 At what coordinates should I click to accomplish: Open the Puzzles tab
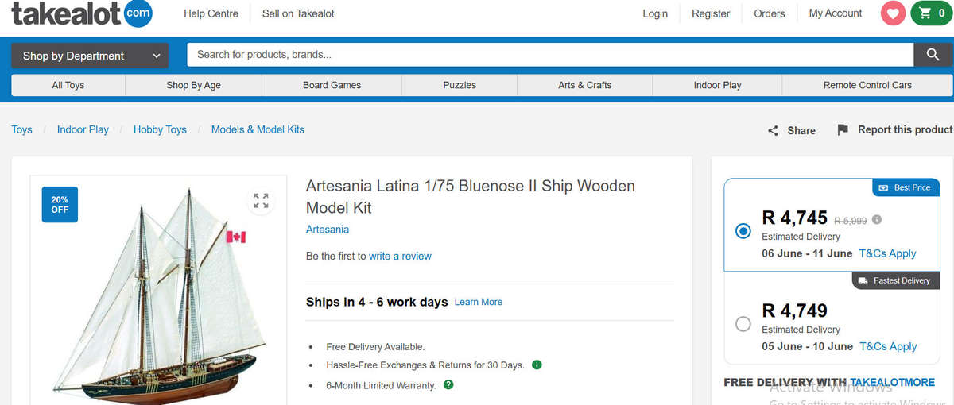(460, 85)
